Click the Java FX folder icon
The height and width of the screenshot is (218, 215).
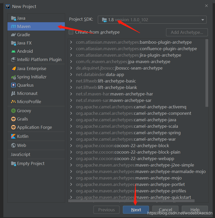click(x=13, y=43)
